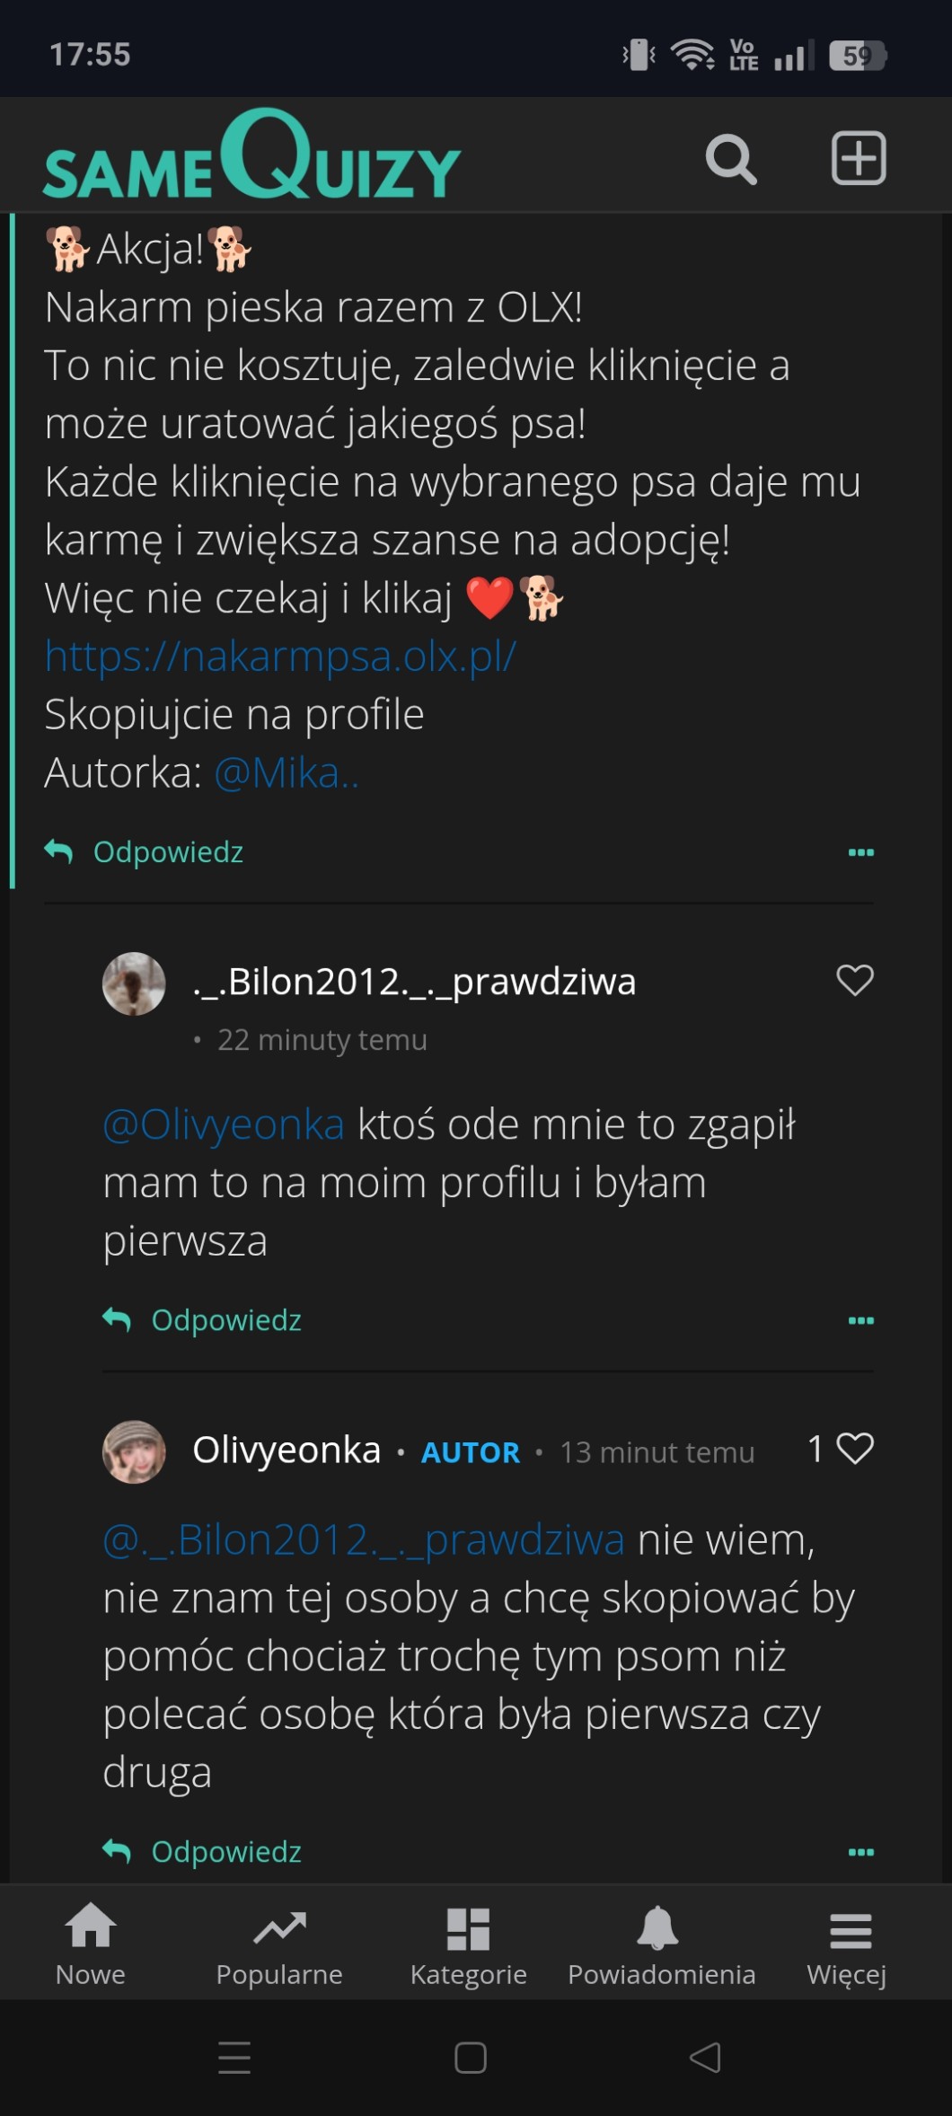Open options menu for the Akcja post

pos(860,852)
